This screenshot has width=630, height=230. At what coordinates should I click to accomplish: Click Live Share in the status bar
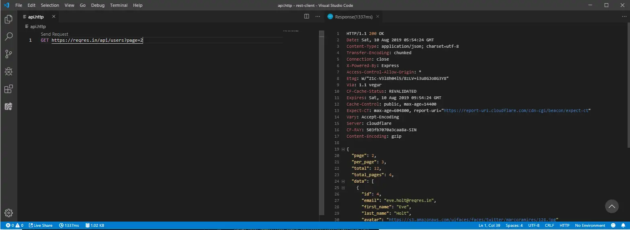coord(40,226)
